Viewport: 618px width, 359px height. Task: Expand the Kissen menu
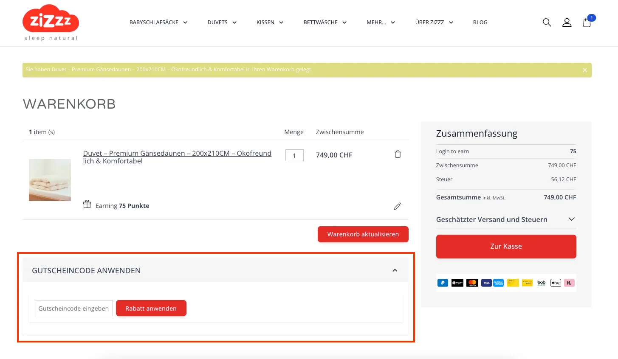point(270,22)
